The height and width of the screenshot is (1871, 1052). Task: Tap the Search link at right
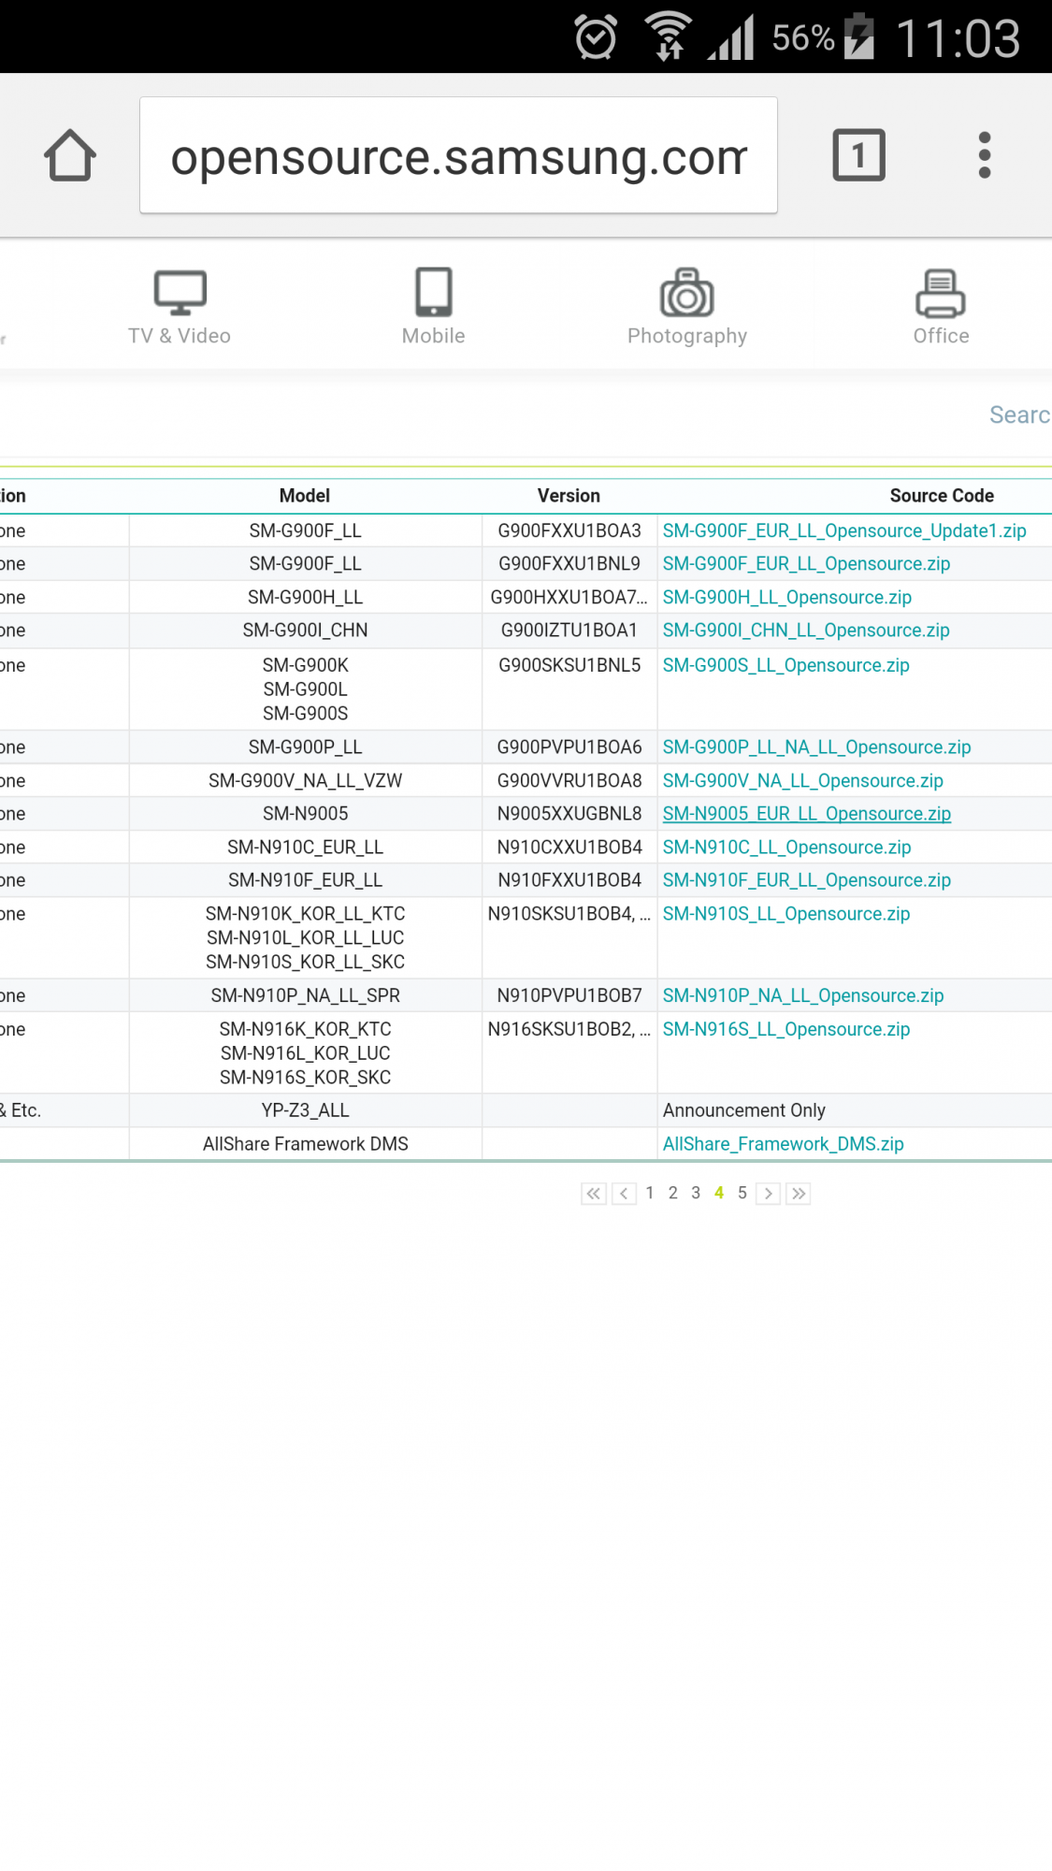pos(1020,414)
